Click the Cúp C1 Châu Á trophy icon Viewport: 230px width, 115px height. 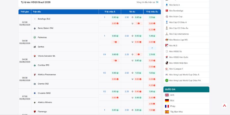point(167,22)
